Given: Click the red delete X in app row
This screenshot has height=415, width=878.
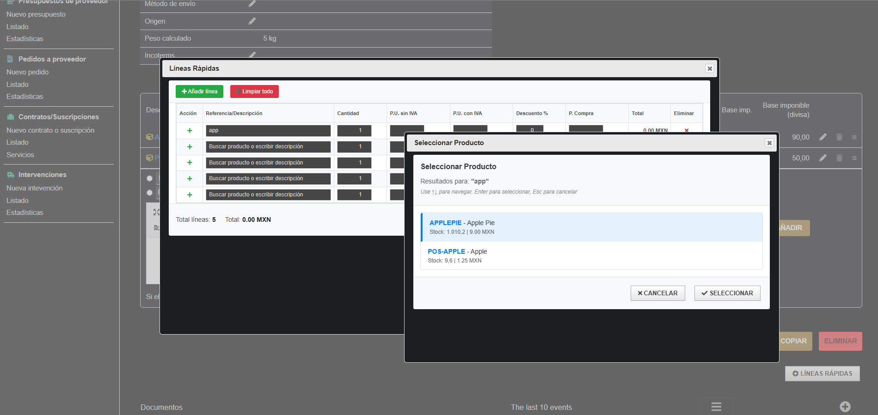Looking at the screenshot, I should point(686,130).
